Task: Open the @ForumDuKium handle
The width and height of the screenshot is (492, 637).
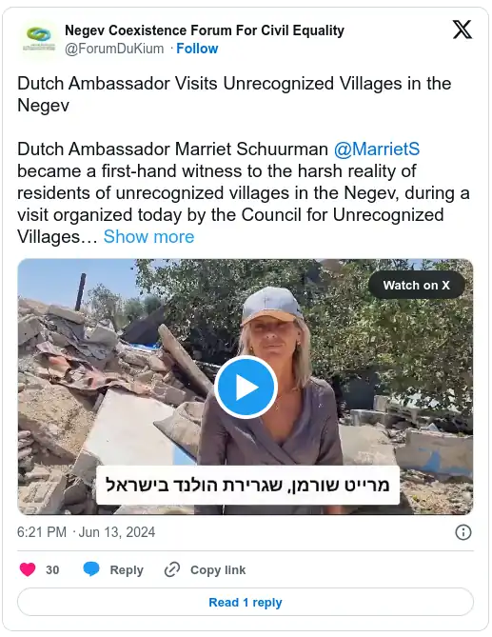Action: (x=114, y=49)
